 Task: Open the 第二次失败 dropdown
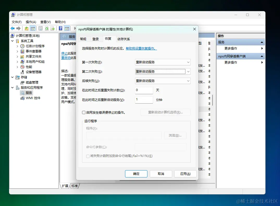163,72
